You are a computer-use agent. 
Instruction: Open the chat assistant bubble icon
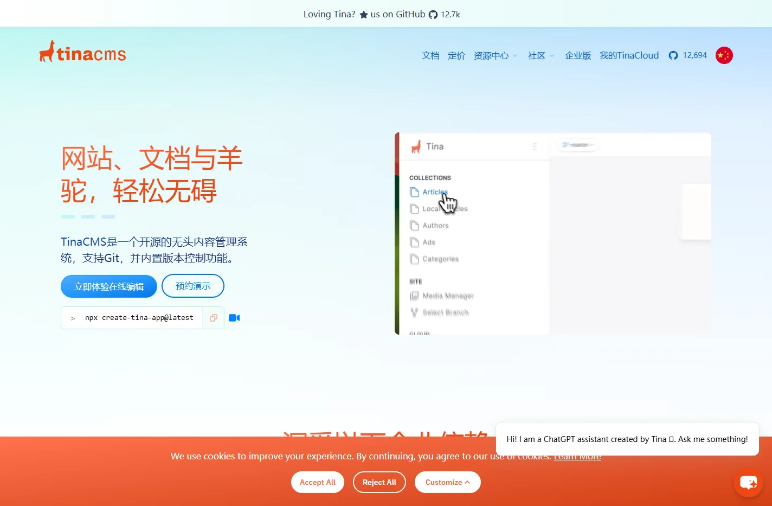[748, 482]
